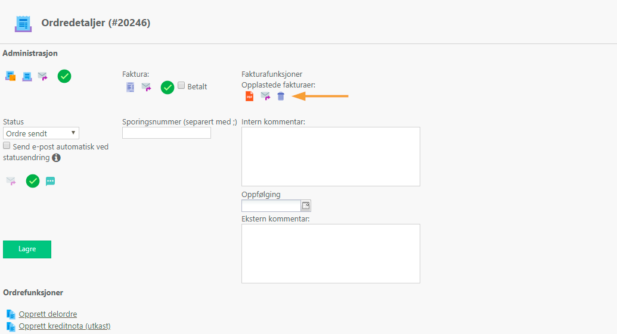This screenshot has width=617, height=334.
Task: Click the green Lagre button
Action: [27, 249]
